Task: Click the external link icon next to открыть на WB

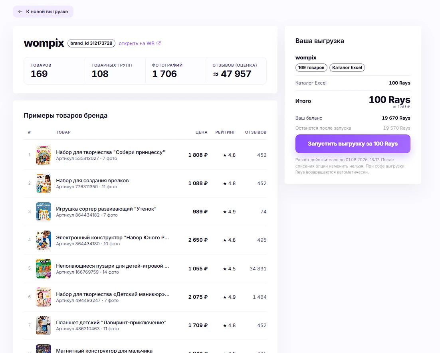Action: (159, 43)
